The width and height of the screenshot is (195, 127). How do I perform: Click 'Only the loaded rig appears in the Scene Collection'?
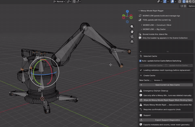(165, 38)
